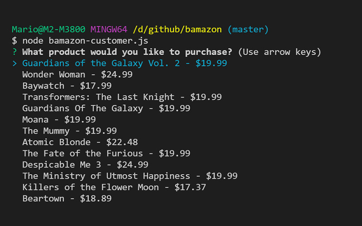Viewport: 362px width, 226px height.
Task: Choose Despicable Me 3 - $24.99
Action: (x=85, y=165)
